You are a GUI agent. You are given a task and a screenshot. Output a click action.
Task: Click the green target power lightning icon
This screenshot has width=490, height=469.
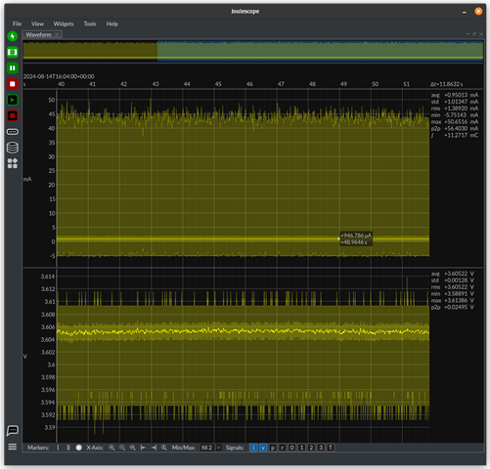(13, 36)
